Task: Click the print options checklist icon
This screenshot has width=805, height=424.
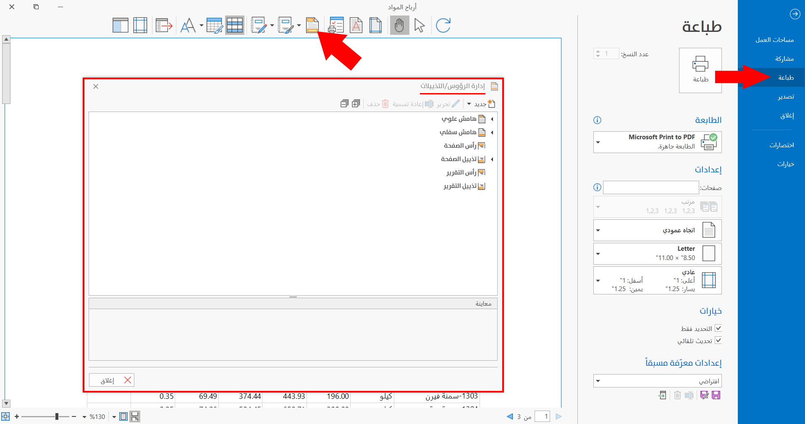Action: (x=336, y=25)
